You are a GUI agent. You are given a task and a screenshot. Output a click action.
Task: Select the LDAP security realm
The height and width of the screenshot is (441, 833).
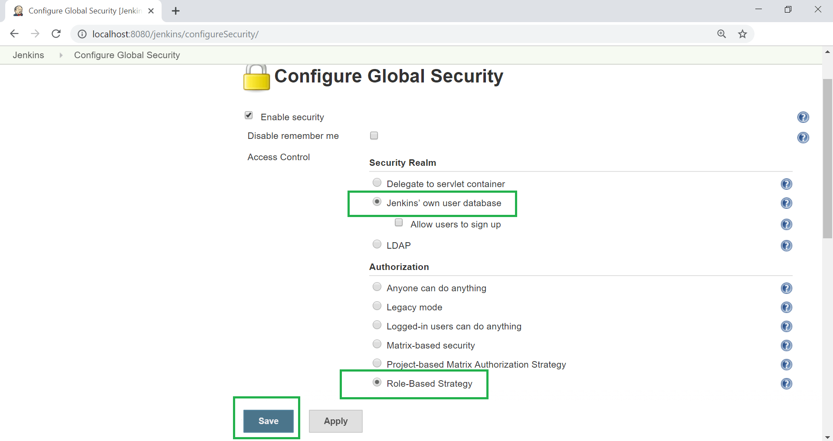(377, 244)
